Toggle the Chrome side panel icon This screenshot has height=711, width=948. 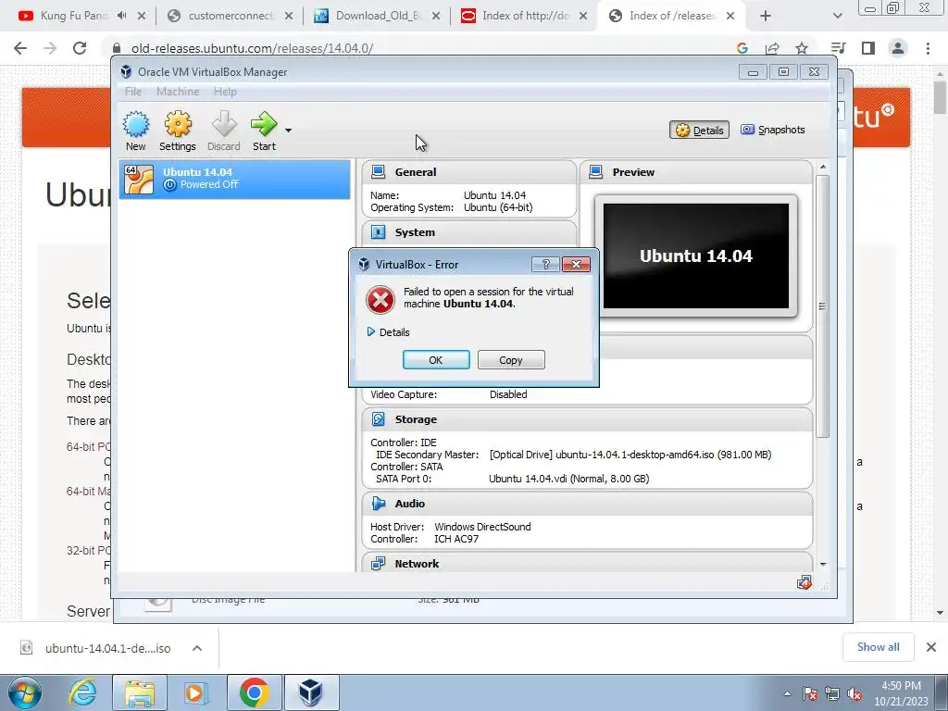[x=868, y=48]
